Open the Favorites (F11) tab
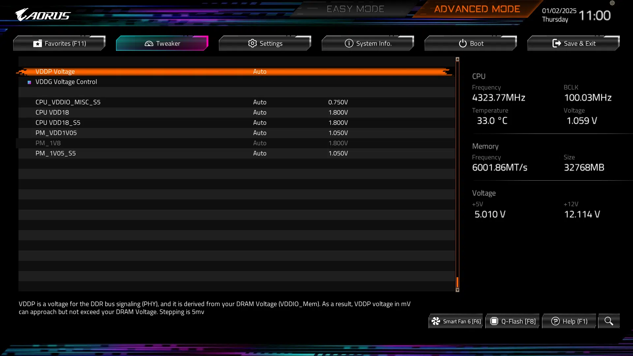This screenshot has width=633, height=356. tap(59, 43)
